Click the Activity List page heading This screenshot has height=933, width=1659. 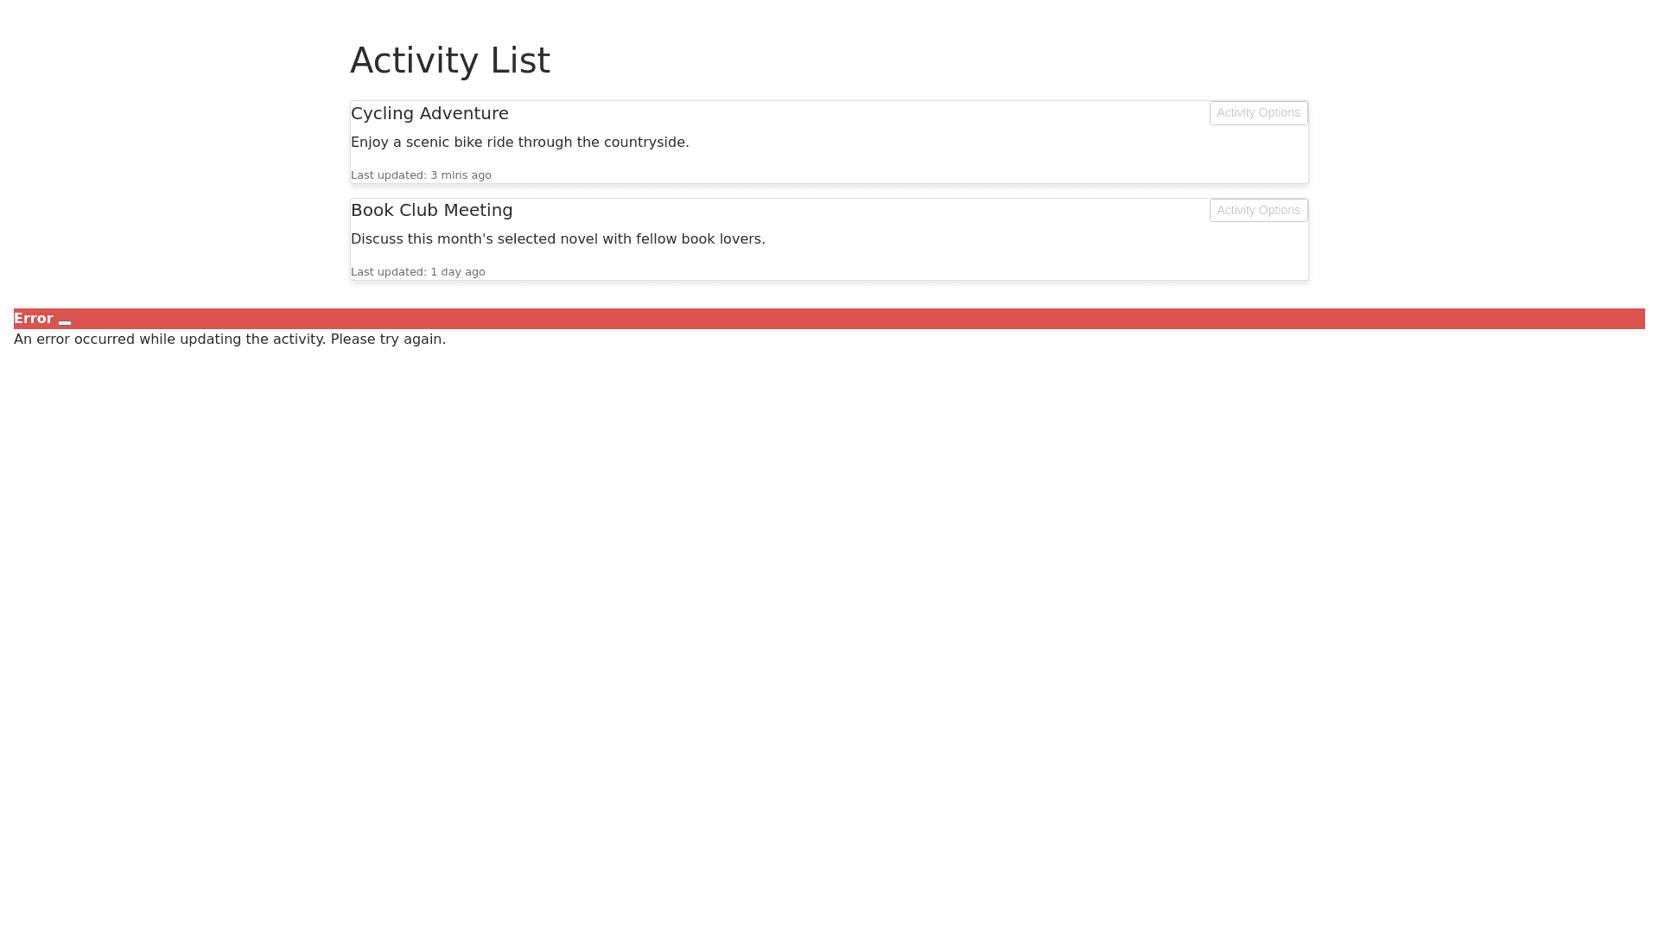tap(449, 60)
